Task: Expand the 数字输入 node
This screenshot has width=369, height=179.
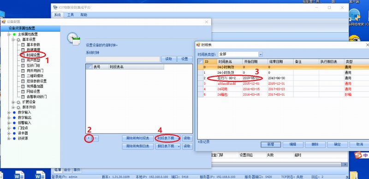Action: coord(9,113)
